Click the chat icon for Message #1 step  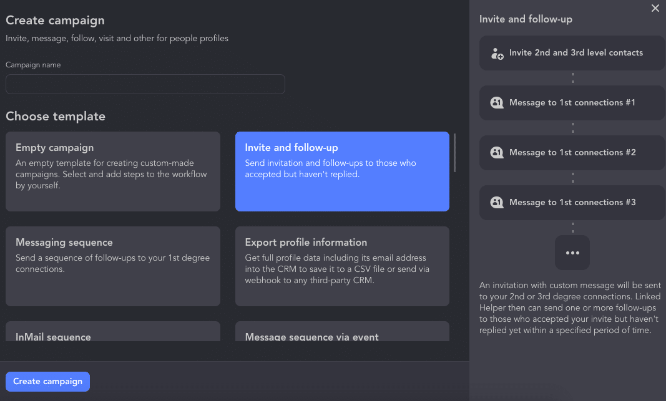(497, 103)
